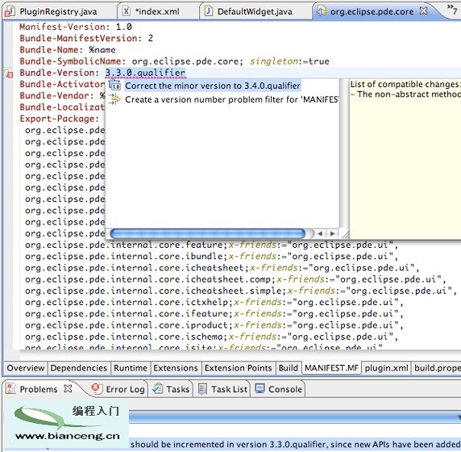
Task: Click the quick fix popup resize grip corner
Action: [x=345, y=234]
